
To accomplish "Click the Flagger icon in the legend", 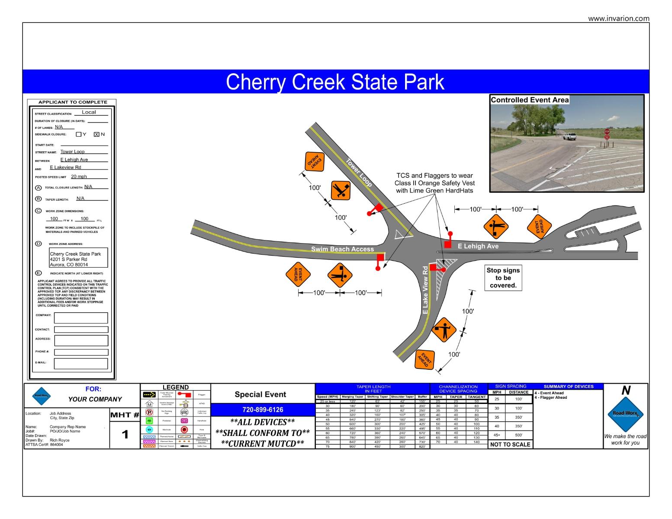I will 184,394.
